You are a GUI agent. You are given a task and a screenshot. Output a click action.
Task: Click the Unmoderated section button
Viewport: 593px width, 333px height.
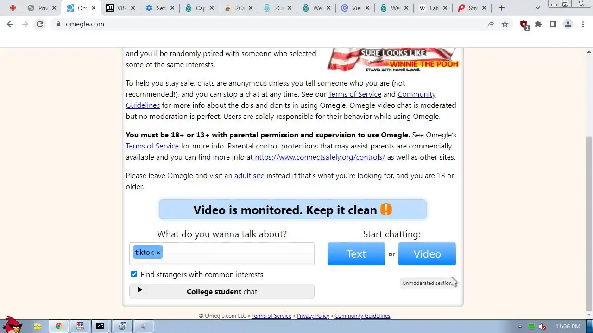click(x=428, y=283)
